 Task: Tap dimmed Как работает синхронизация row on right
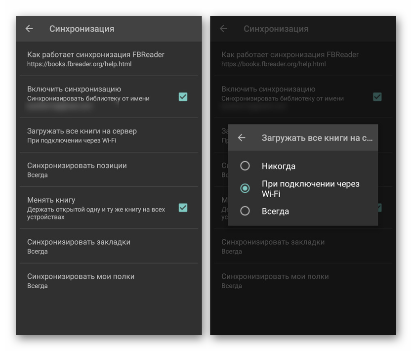click(x=303, y=59)
